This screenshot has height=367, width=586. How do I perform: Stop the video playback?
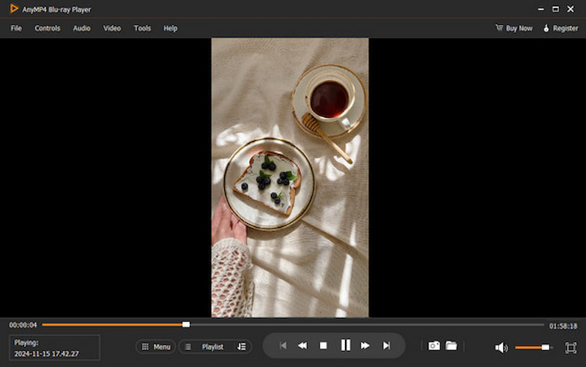[323, 346]
